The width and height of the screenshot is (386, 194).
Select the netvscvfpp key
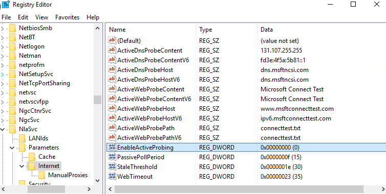[34, 102]
